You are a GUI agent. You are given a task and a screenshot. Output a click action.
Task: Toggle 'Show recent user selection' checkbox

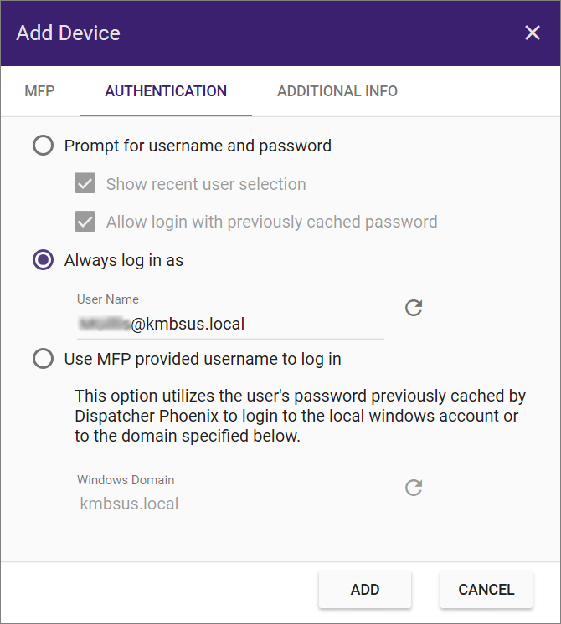[x=85, y=184]
